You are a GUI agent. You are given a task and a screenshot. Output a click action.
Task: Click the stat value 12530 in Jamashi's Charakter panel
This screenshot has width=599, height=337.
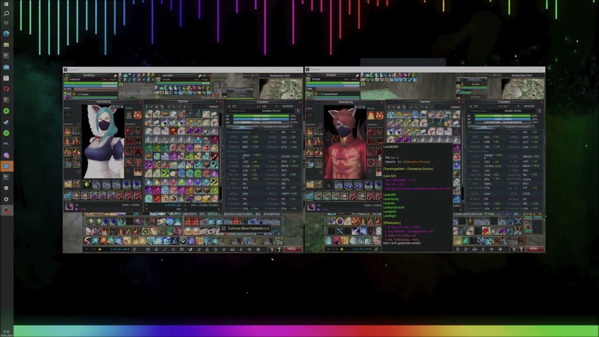tap(527, 194)
